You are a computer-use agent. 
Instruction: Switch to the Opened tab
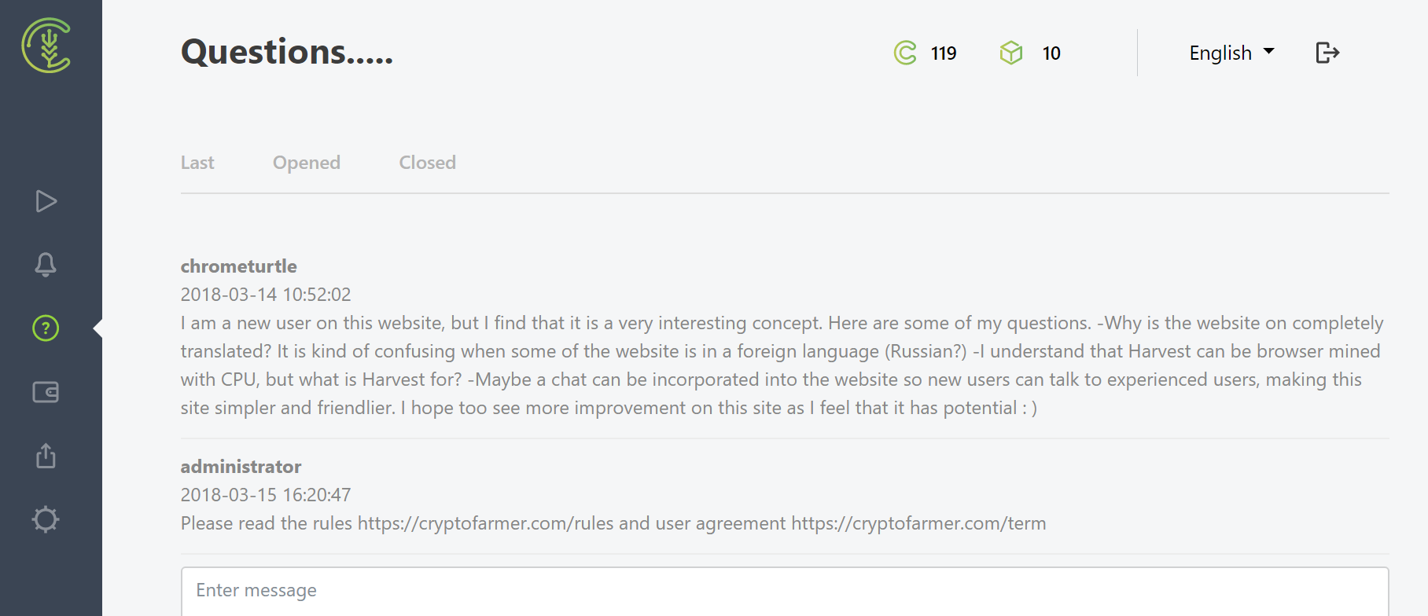(306, 163)
